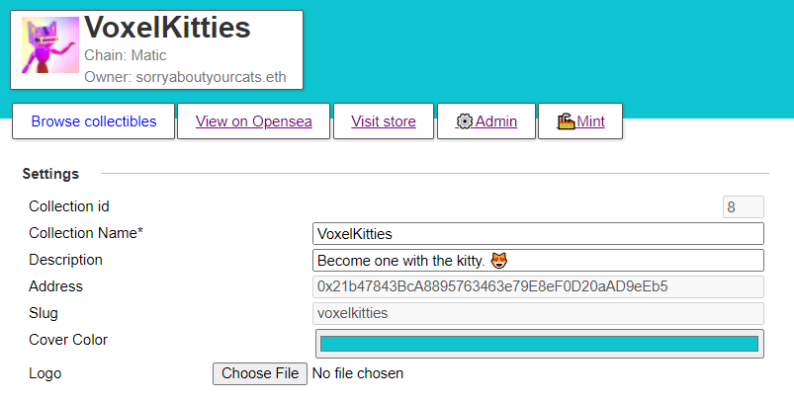Click the Chain: Matic label

pos(125,55)
